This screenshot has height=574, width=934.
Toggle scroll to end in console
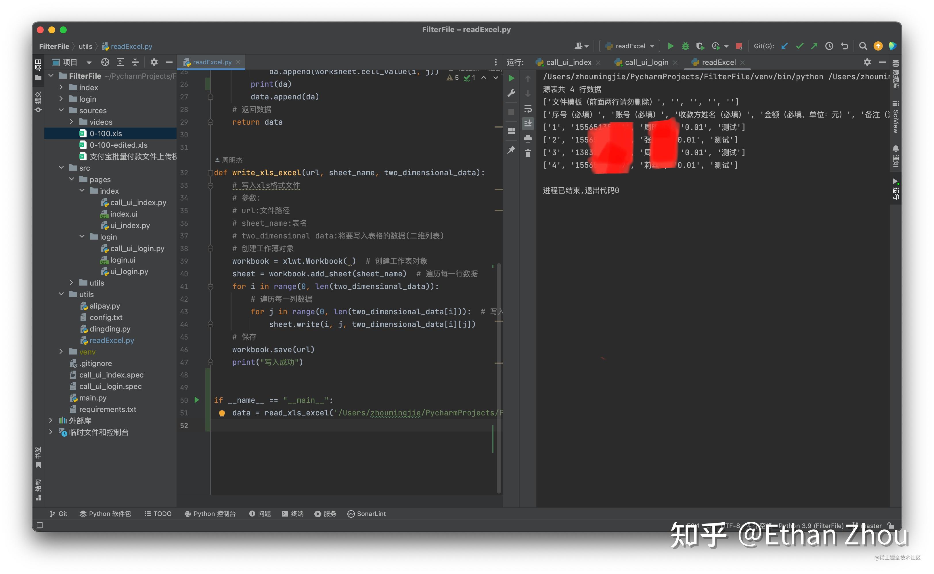(x=528, y=123)
